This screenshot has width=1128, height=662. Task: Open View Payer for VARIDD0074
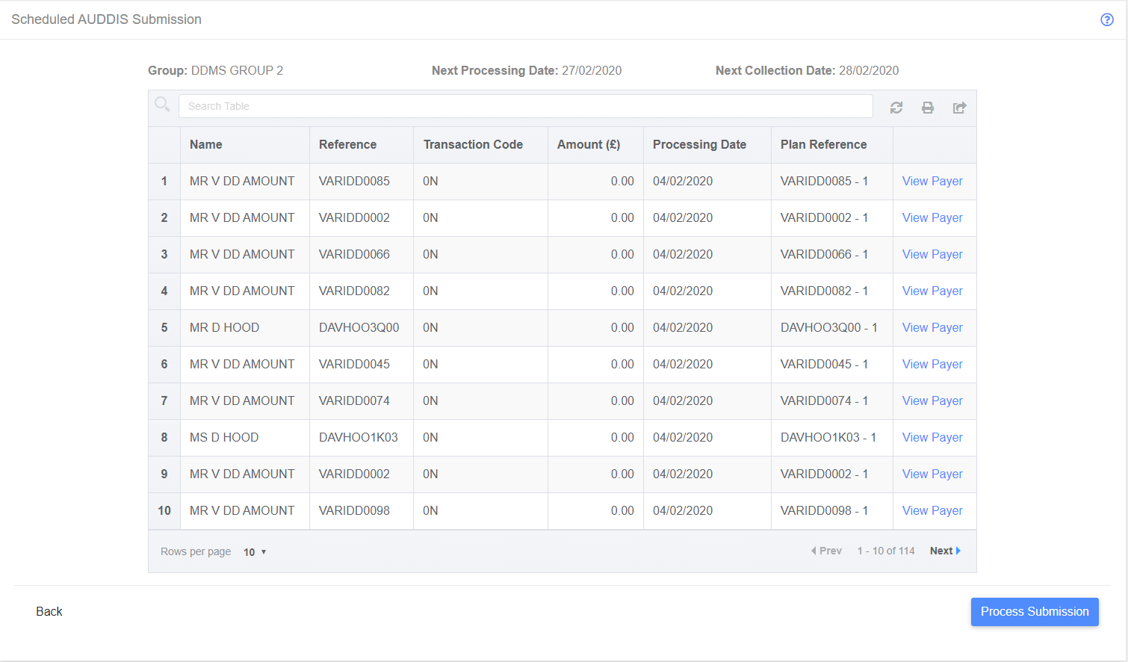click(932, 401)
